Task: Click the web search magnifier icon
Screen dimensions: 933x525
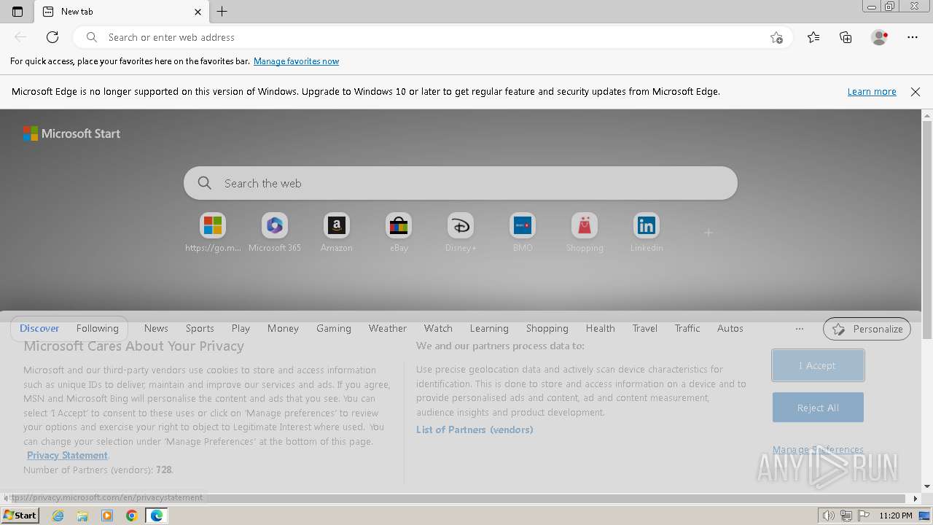Action: (x=205, y=183)
